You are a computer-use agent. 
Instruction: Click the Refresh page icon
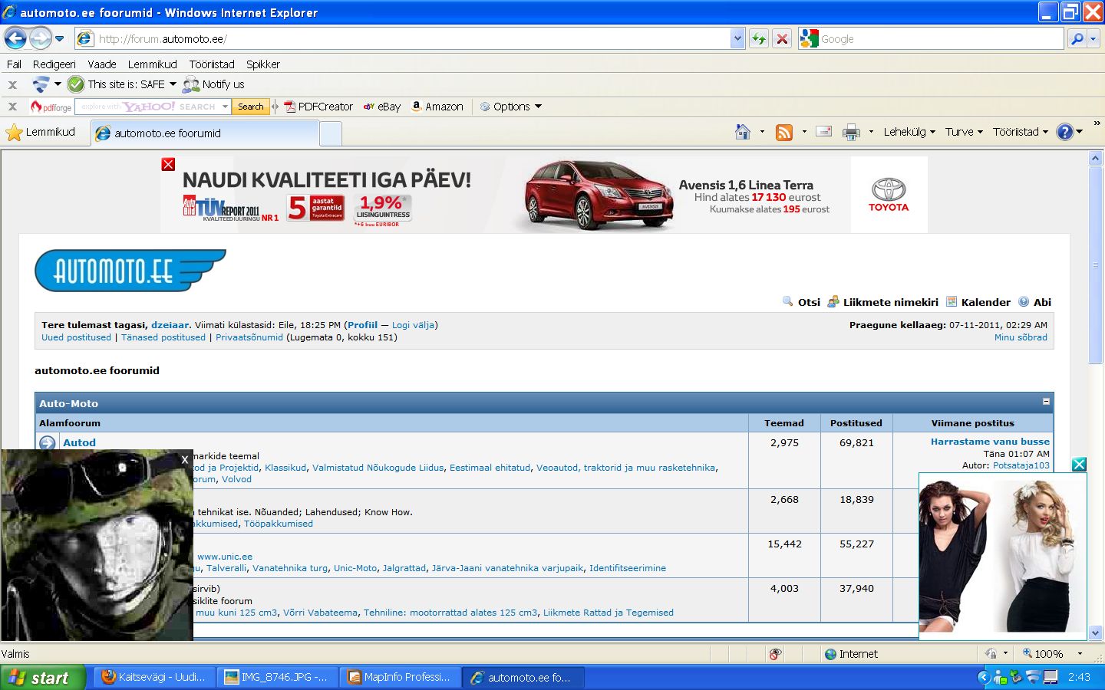759,39
